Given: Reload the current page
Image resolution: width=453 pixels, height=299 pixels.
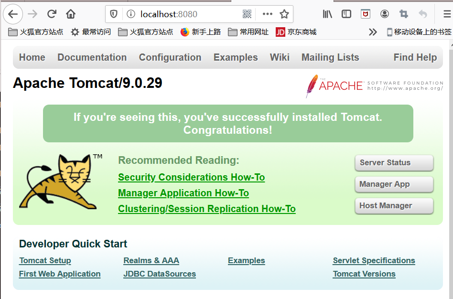Looking at the screenshot, I should tap(52, 14).
